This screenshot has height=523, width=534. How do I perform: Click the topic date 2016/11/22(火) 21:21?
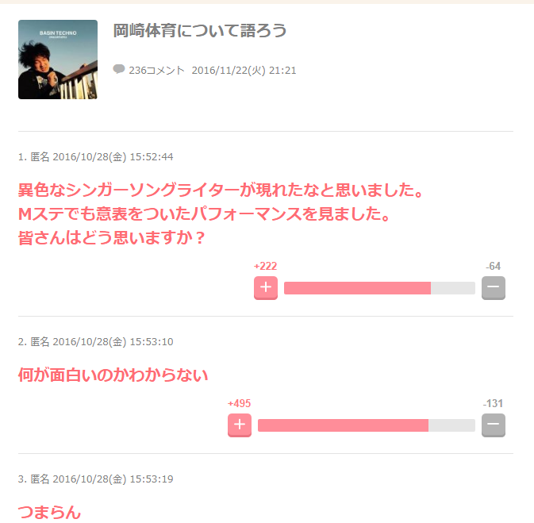tap(244, 71)
